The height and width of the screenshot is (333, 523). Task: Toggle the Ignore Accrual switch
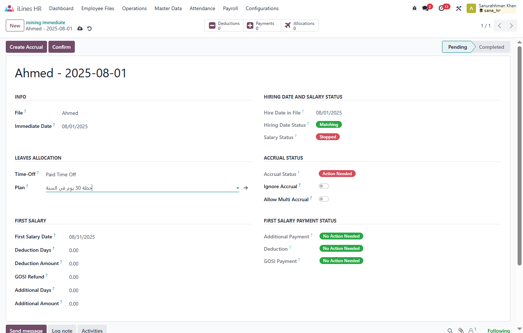coord(324,186)
